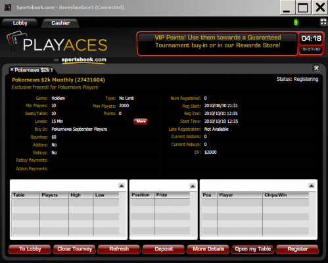Minimize the Sportsbook.com window
Screen dimensions: 328x263
(287, 7)
